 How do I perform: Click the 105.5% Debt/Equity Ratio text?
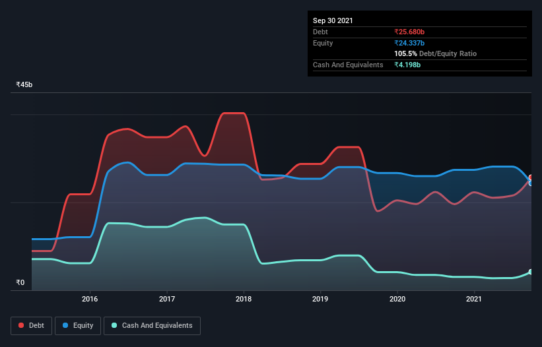pos(435,54)
